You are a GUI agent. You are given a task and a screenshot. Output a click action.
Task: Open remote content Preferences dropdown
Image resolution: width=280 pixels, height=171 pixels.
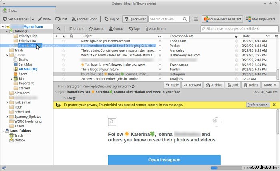pos(258,105)
